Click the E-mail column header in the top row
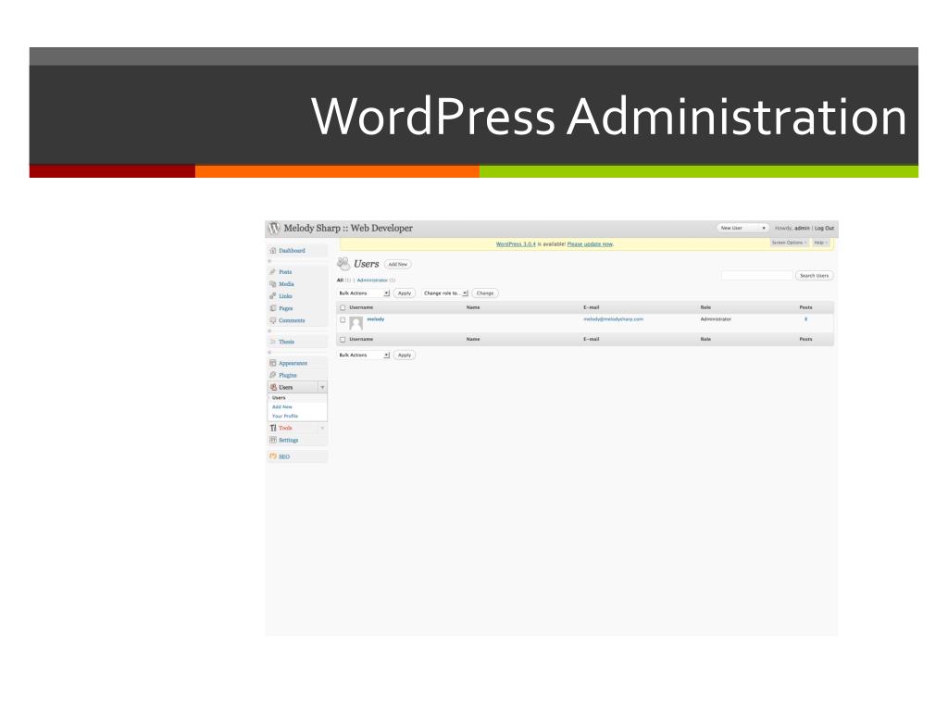 point(592,307)
